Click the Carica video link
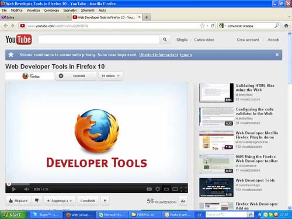The width and height of the screenshot is (292, 219). click(204, 40)
